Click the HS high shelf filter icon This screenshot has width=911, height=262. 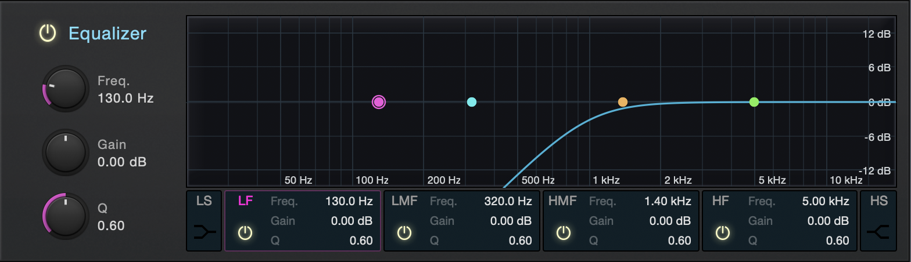(878, 232)
